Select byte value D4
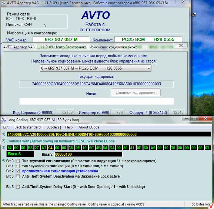 click(x=112, y=148)
